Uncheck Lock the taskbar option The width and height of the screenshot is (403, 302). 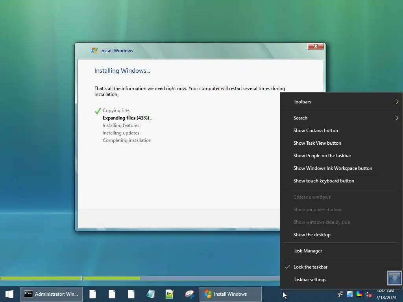tap(341, 267)
